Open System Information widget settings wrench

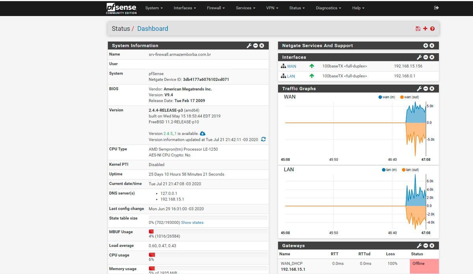(x=249, y=46)
